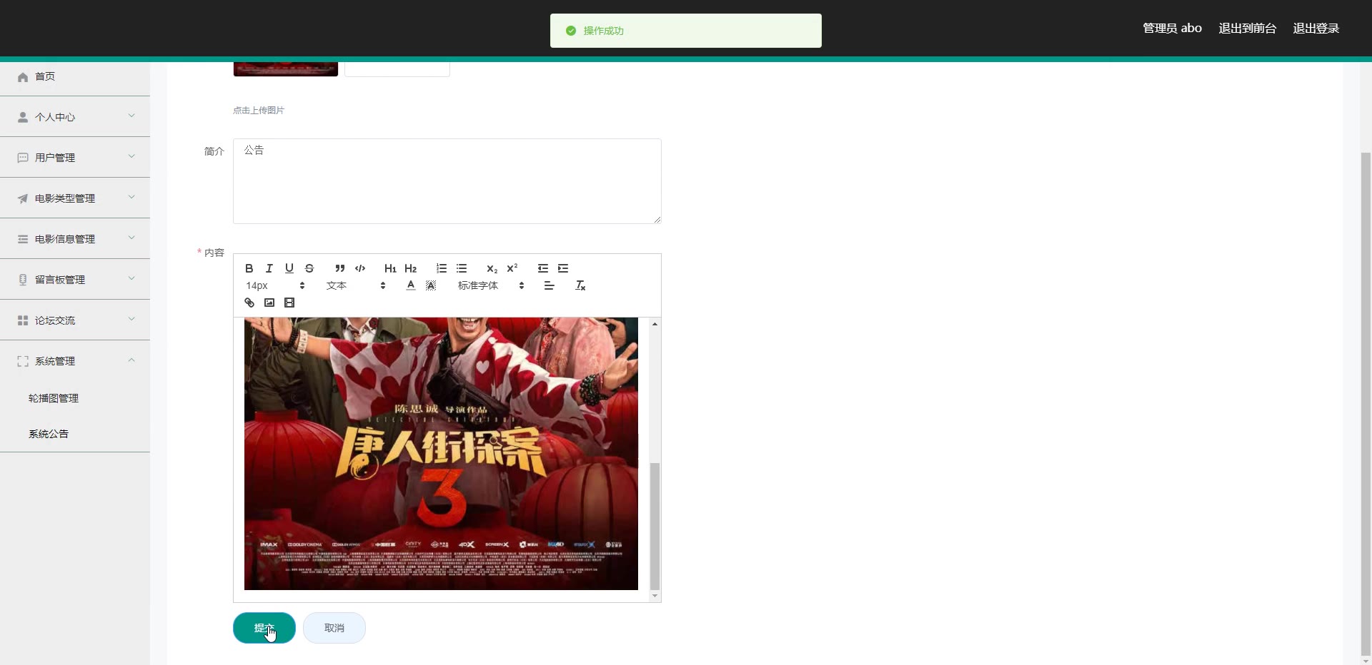Screen dimensions: 1372x665
Task: Click the uploaded image thumbnail above 点击上传图片
Action: pos(286,69)
